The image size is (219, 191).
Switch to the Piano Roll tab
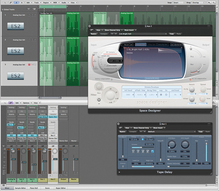point(34,188)
